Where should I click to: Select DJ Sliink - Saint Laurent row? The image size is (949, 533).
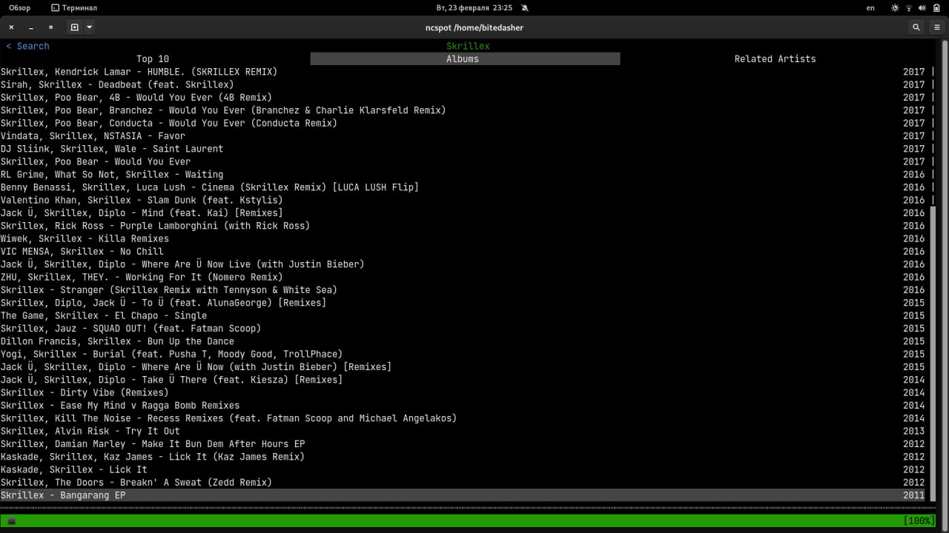pos(463,149)
